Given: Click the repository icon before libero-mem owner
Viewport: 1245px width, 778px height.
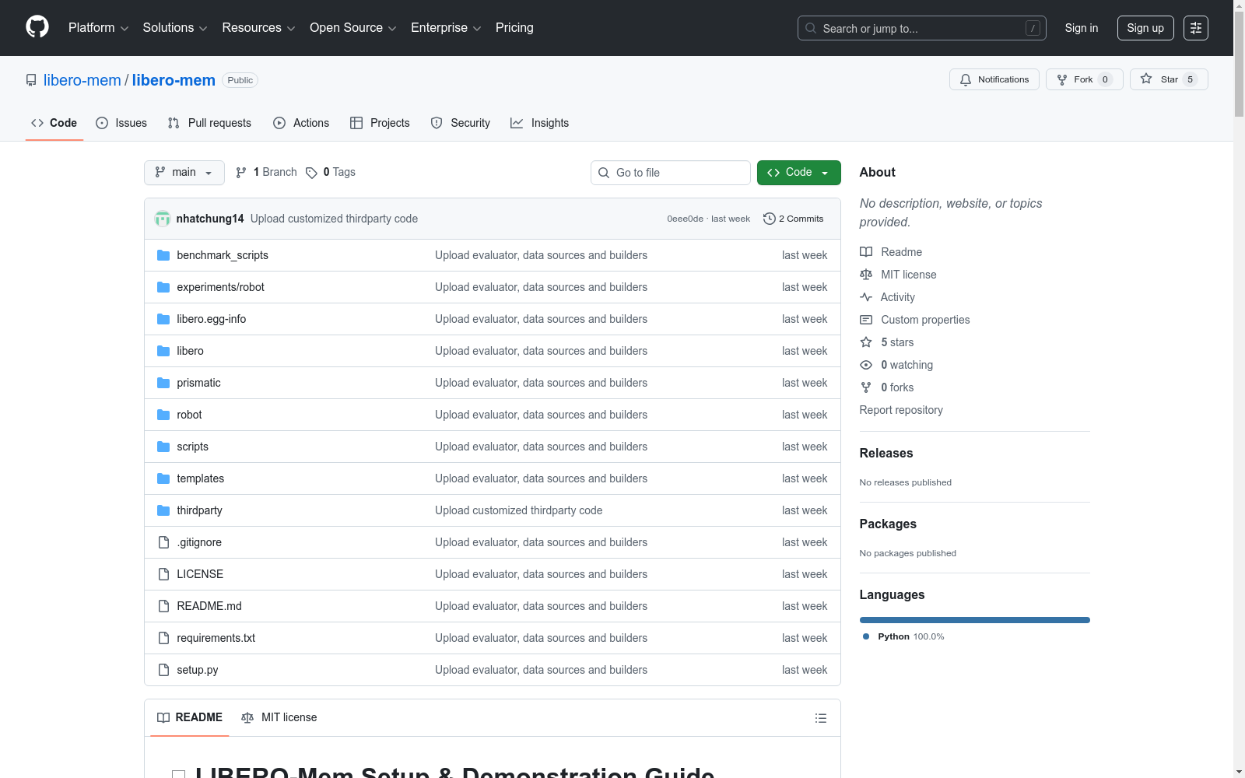Looking at the screenshot, I should 31,80.
